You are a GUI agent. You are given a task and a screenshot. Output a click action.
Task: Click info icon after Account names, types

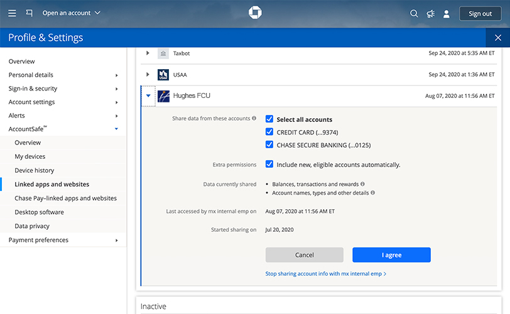click(372, 193)
